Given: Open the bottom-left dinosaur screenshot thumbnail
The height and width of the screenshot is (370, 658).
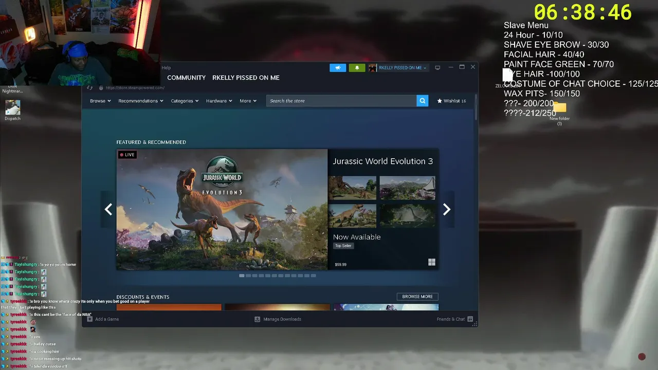Looking at the screenshot, I should tap(353, 215).
